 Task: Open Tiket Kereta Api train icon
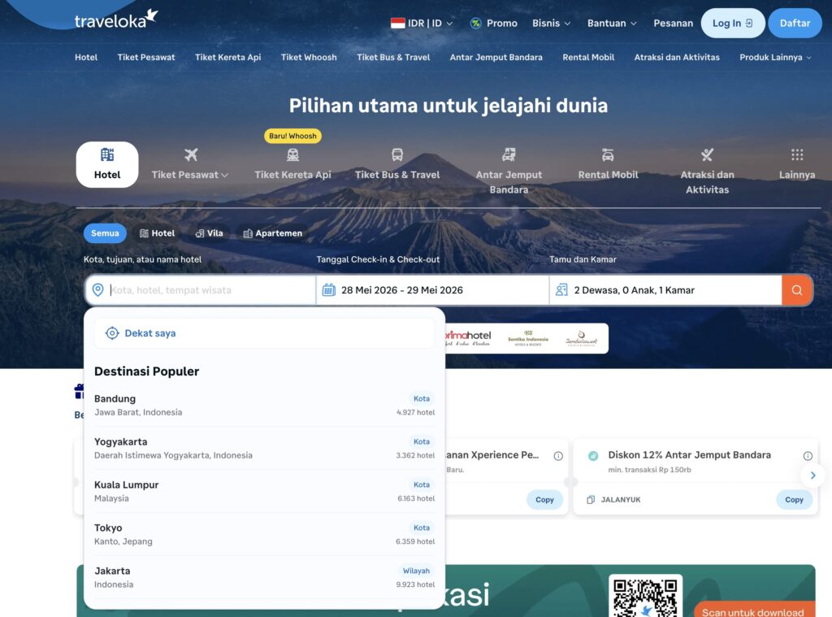(292, 154)
